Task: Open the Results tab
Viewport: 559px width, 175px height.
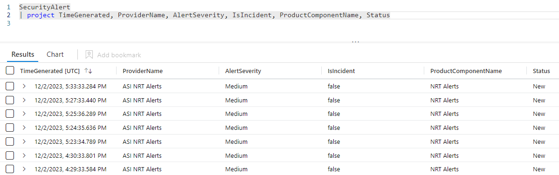Action: click(23, 54)
